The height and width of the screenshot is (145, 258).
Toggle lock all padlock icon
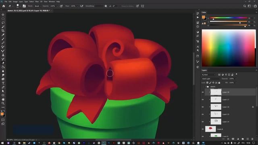point(219,83)
